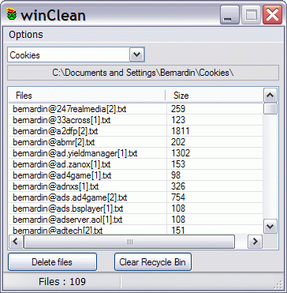
Task: Click the Delete files button
Action: pos(52,262)
